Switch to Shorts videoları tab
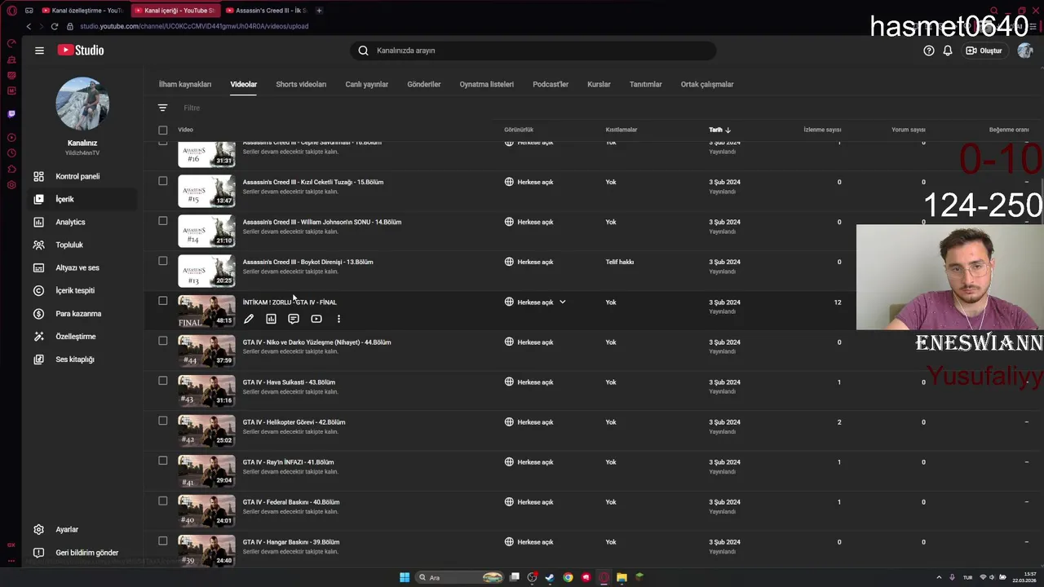 click(301, 84)
